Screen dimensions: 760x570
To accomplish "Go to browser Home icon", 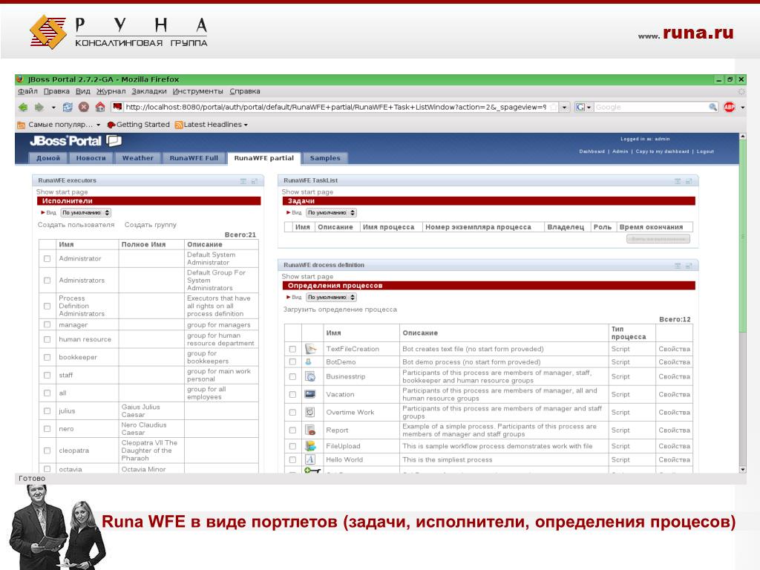I will pos(100,107).
